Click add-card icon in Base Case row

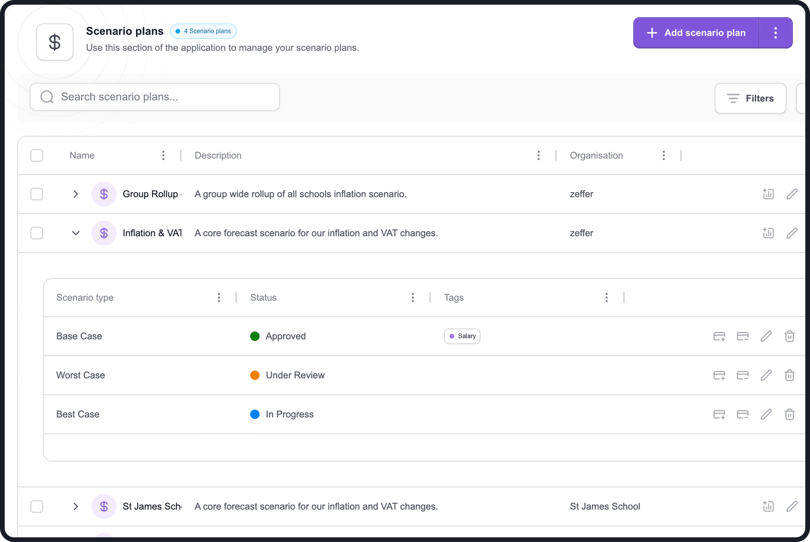click(719, 336)
